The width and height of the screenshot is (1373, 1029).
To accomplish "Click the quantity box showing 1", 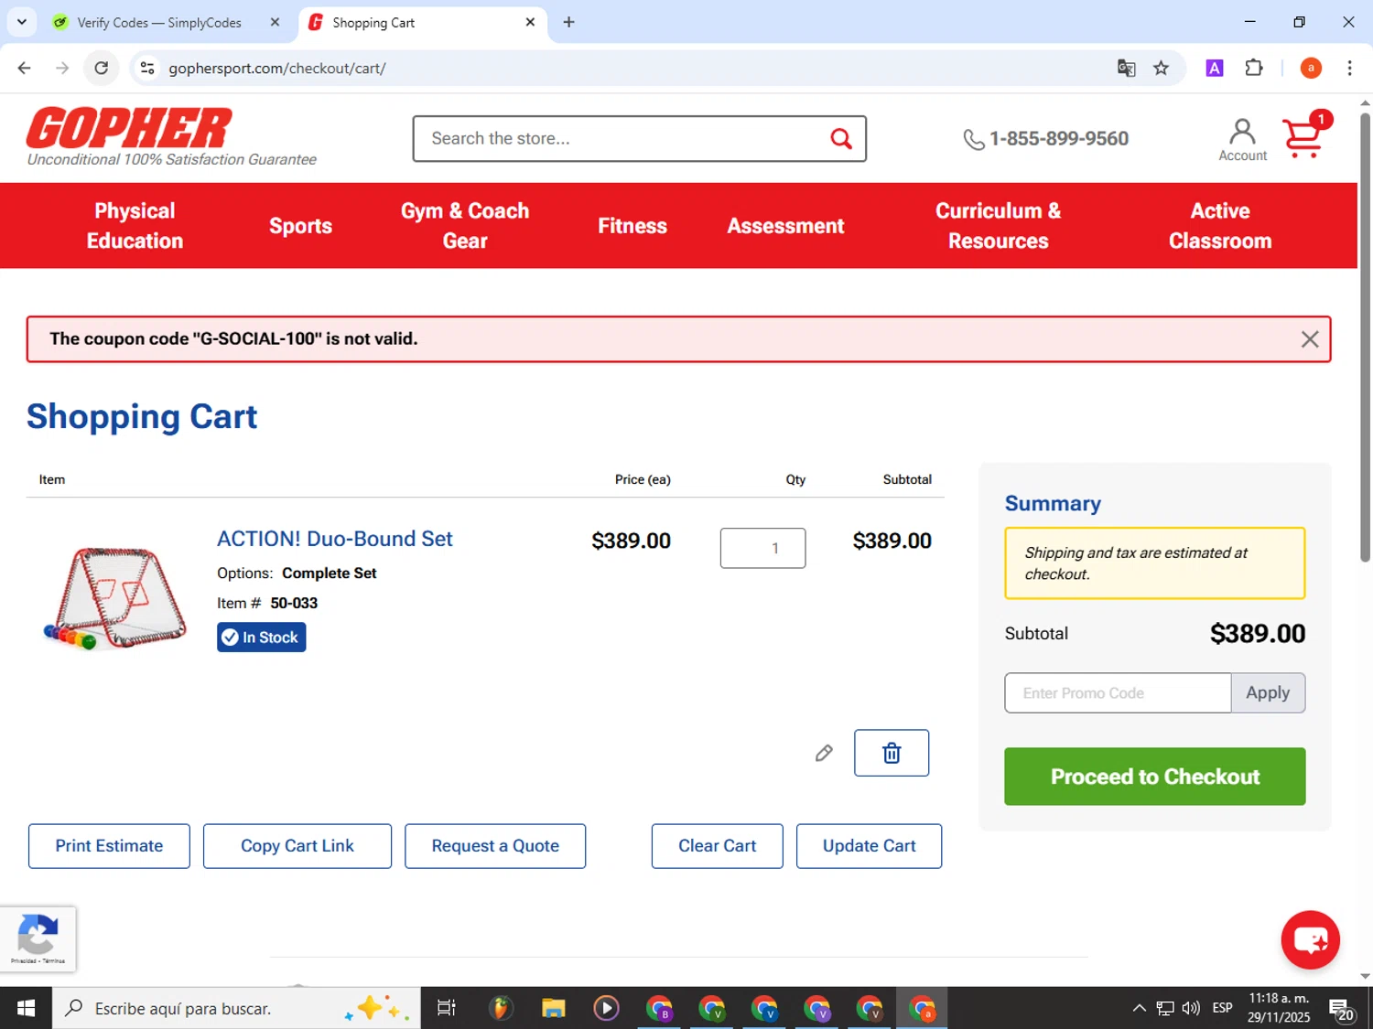I will click(762, 548).
